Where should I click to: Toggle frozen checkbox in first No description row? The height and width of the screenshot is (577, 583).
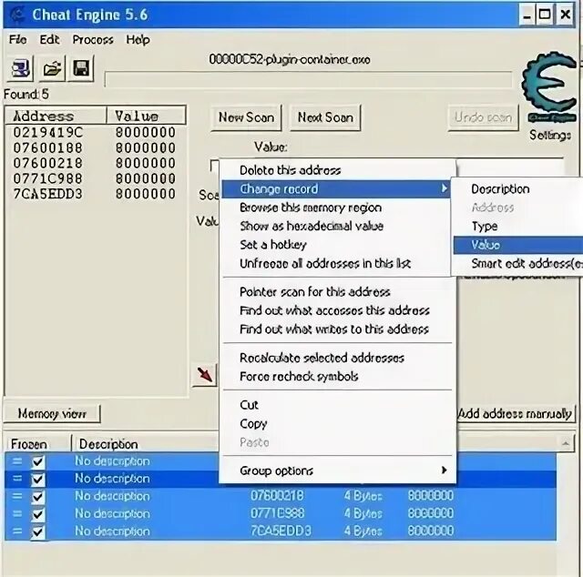point(38,461)
